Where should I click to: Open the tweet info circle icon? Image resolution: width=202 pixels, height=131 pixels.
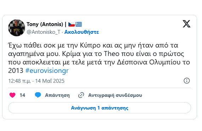coord(186,81)
